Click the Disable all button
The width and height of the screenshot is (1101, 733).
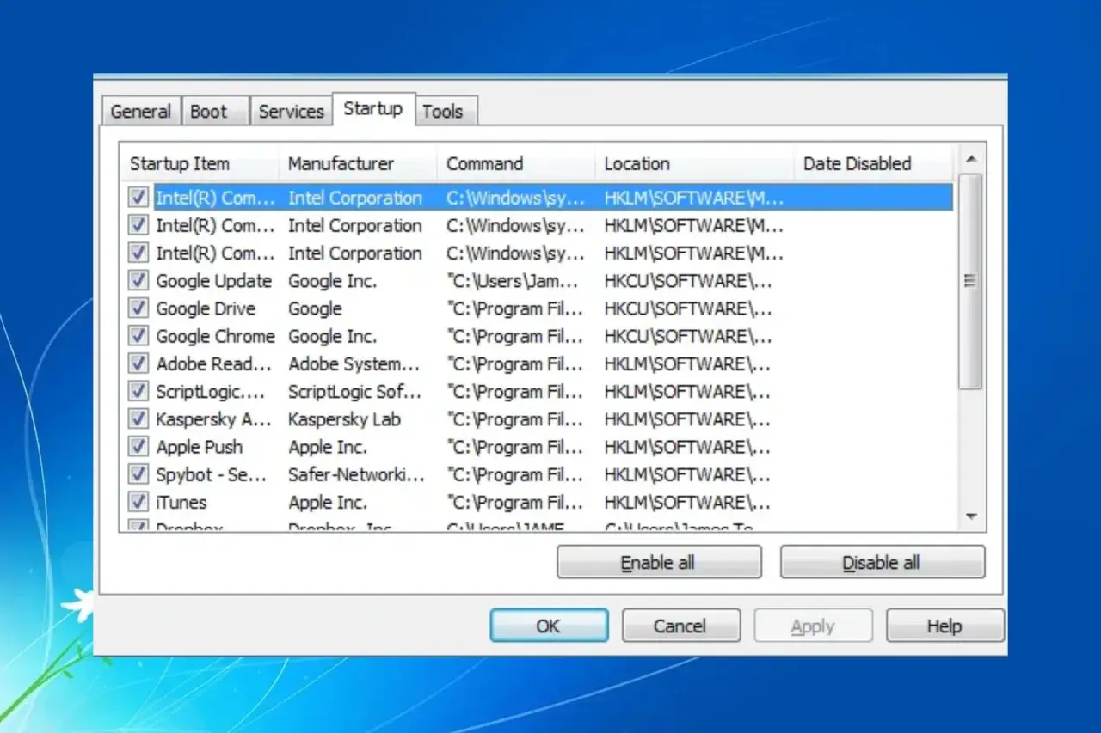coord(882,563)
